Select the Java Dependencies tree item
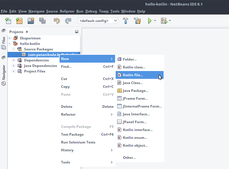229x169 pixels. tap(40, 66)
